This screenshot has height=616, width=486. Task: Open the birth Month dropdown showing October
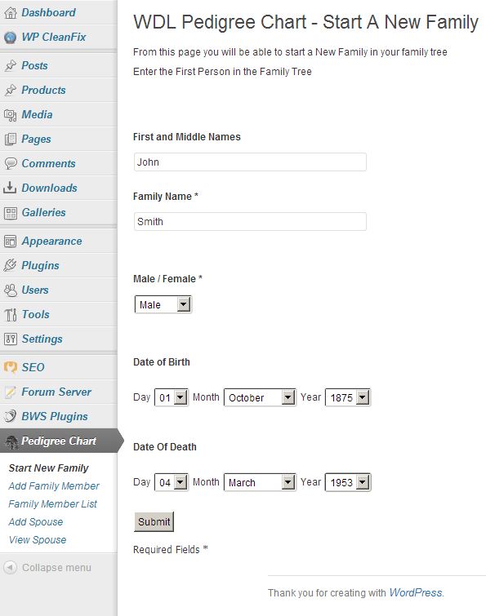coord(260,397)
